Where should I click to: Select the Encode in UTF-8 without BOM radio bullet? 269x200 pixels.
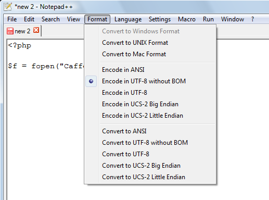[91, 81]
